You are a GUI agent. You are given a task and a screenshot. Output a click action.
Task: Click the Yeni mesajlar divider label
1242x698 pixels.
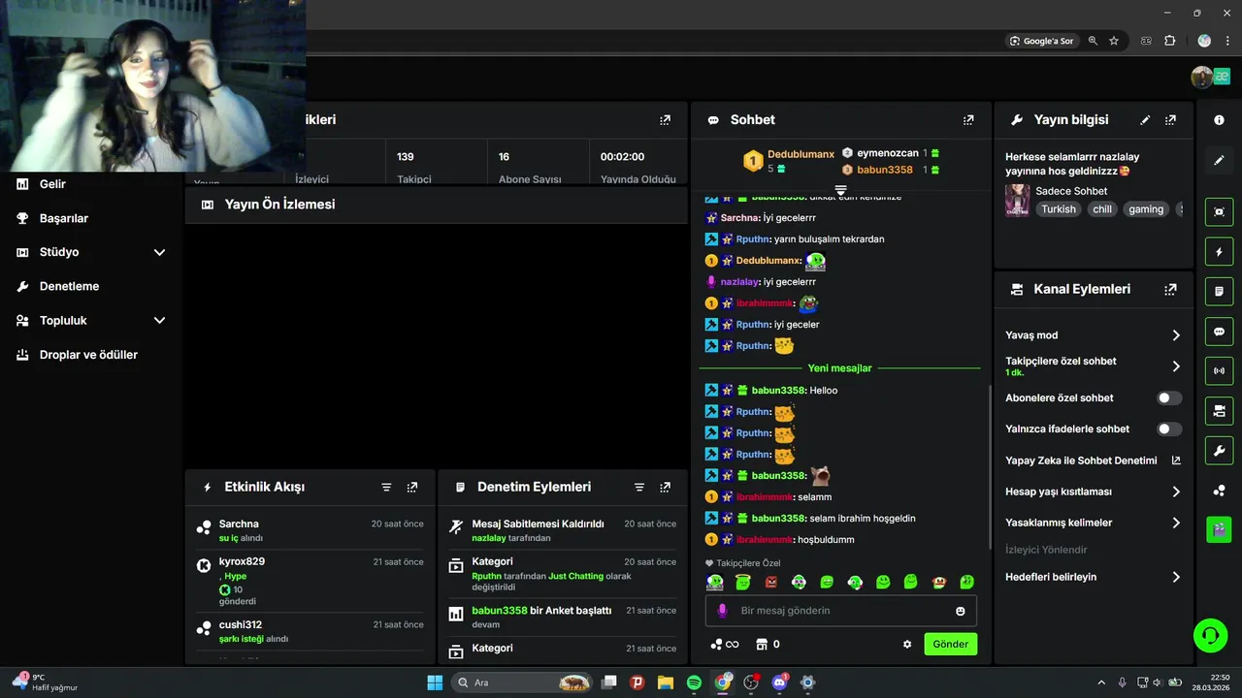[839, 368]
